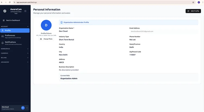Screen dimensions: 204x112
Task: Click the Organization Administrator Profile banner
Action: (129, 22)
